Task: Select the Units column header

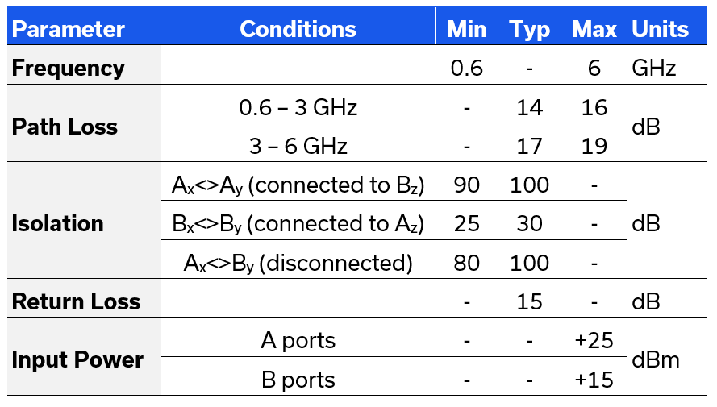Action: 660,30
